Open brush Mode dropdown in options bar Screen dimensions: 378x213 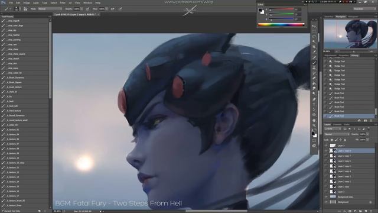click(x=50, y=9)
